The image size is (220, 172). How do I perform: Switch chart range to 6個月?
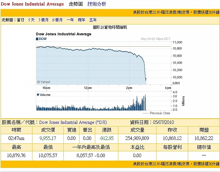click(57, 20)
